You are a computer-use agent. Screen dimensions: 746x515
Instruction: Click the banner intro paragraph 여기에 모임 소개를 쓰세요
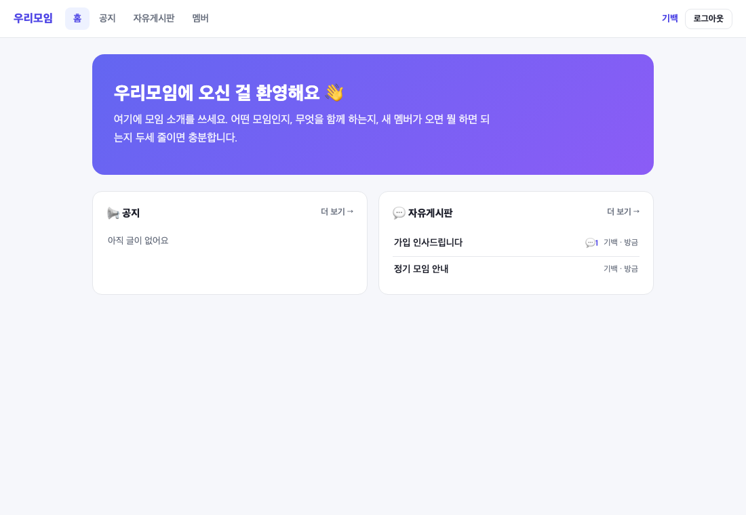click(302, 128)
